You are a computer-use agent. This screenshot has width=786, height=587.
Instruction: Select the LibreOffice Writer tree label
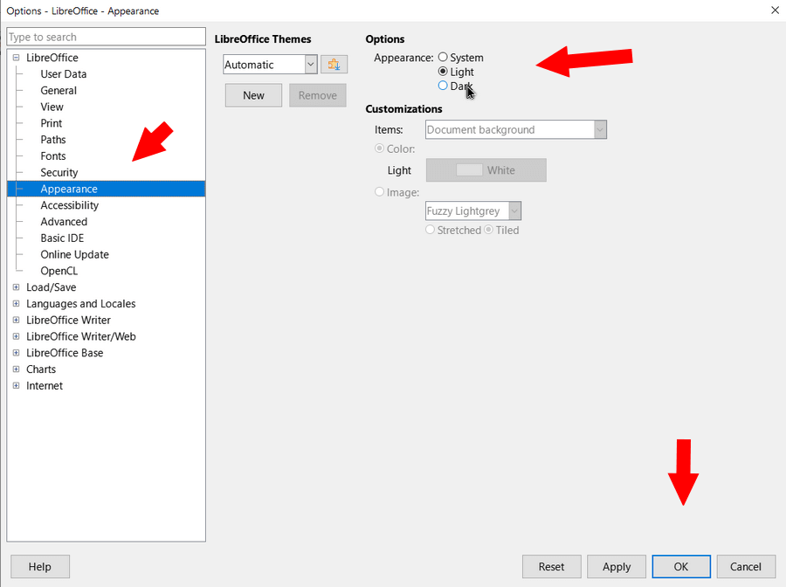click(x=68, y=320)
